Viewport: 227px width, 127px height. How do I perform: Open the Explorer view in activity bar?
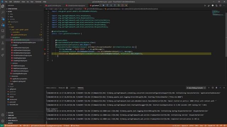click(x=3, y=6)
